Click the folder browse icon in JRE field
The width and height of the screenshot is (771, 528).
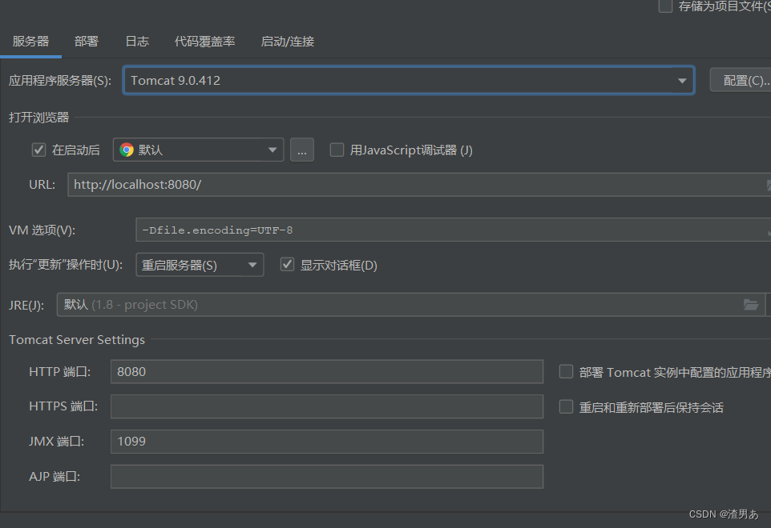click(751, 305)
